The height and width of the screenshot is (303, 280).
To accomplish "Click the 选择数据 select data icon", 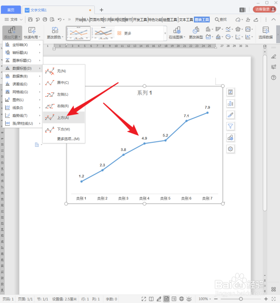I will tap(266, 33).
